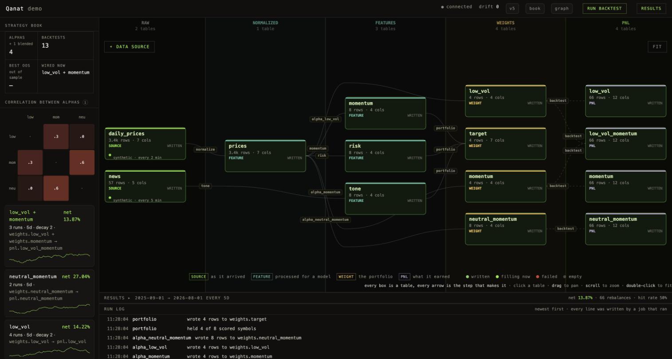Select the neu-row mom-column .6 correlation cell
This screenshot has height=359, width=672.
coord(56,188)
